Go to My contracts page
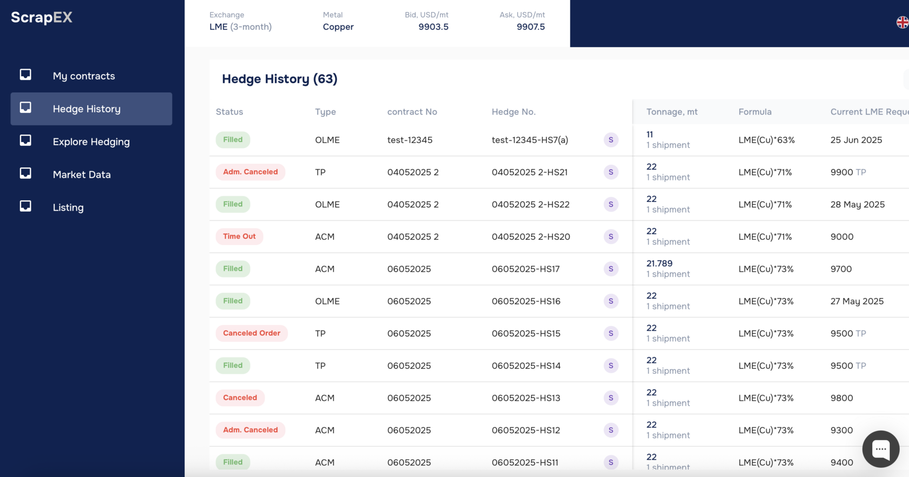The image size is (909, 477). click(x=84, y=76)
